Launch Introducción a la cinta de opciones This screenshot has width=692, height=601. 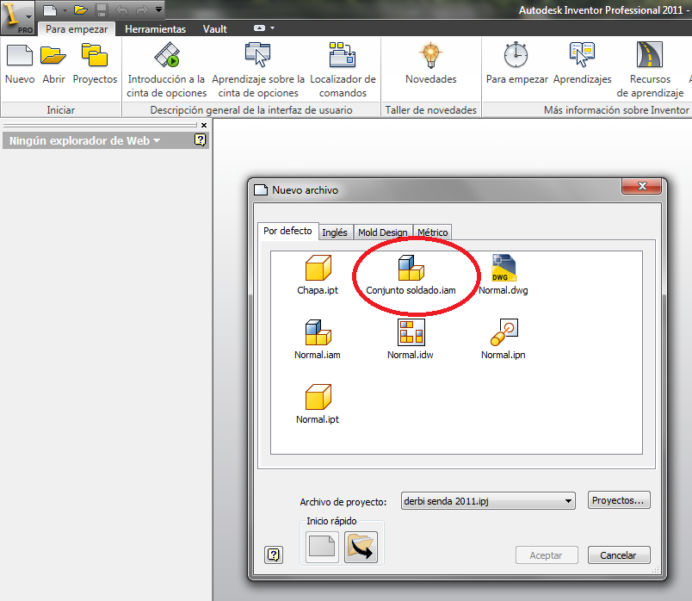pyautogui.click(x=166, y=70)
